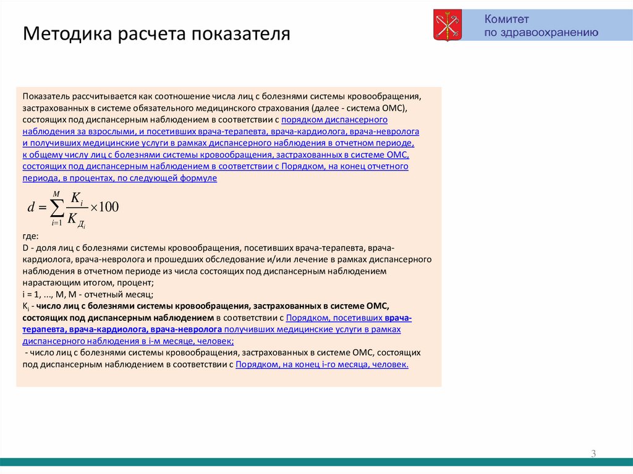This screenshot has height=474, width=633.
Task: Open the link "порядком диспансерного"
Action: click(334, 120)
